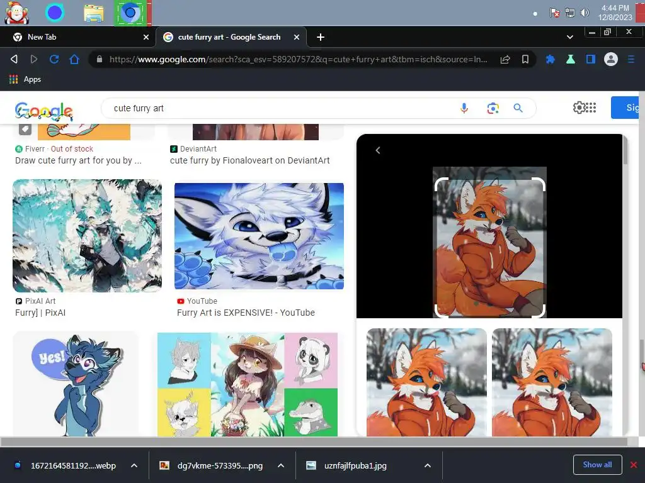The width and height of the screenshot is (645, 483).
Task: Click the tag badge on Fiverr image
Action: [25, 129]
